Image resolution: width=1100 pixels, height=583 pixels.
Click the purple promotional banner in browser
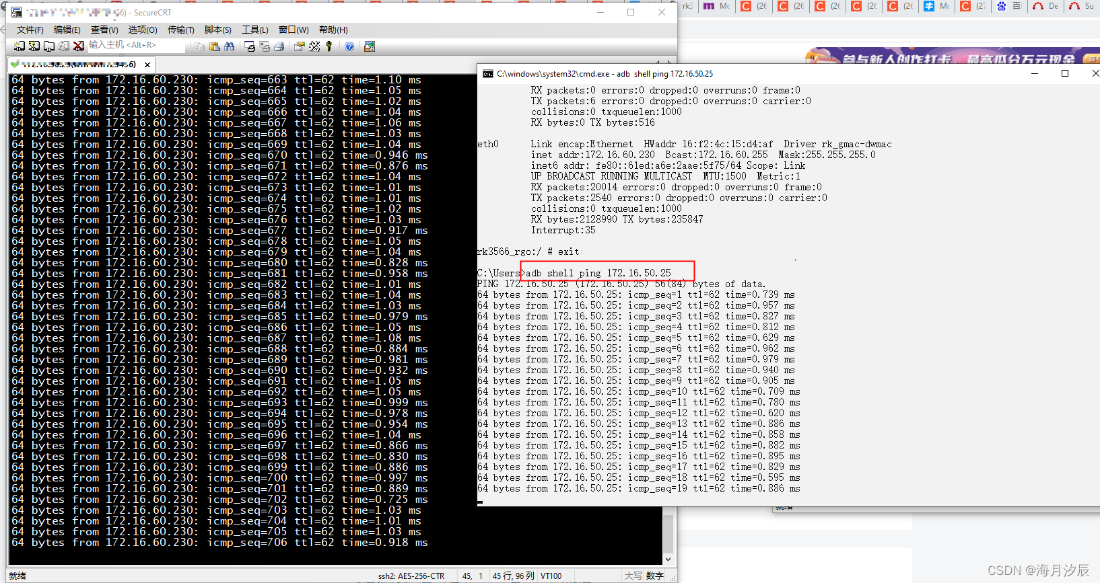(953, 55)
